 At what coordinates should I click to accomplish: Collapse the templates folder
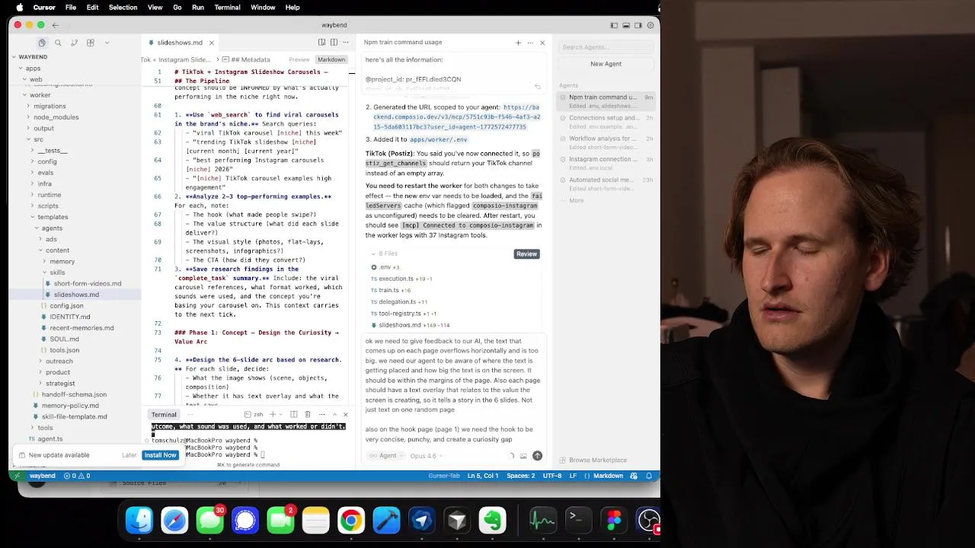53,217
